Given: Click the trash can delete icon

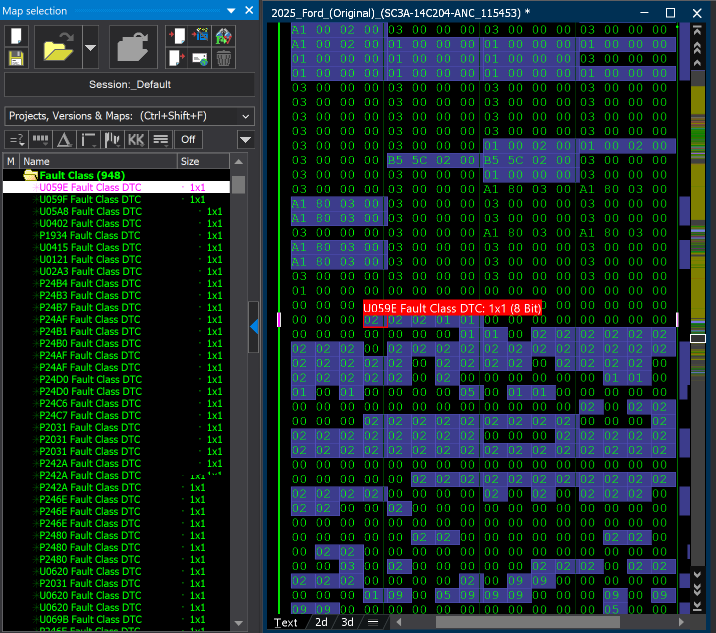Looking at the screenshot, I should pyautogui.click(x=224, y=58).
